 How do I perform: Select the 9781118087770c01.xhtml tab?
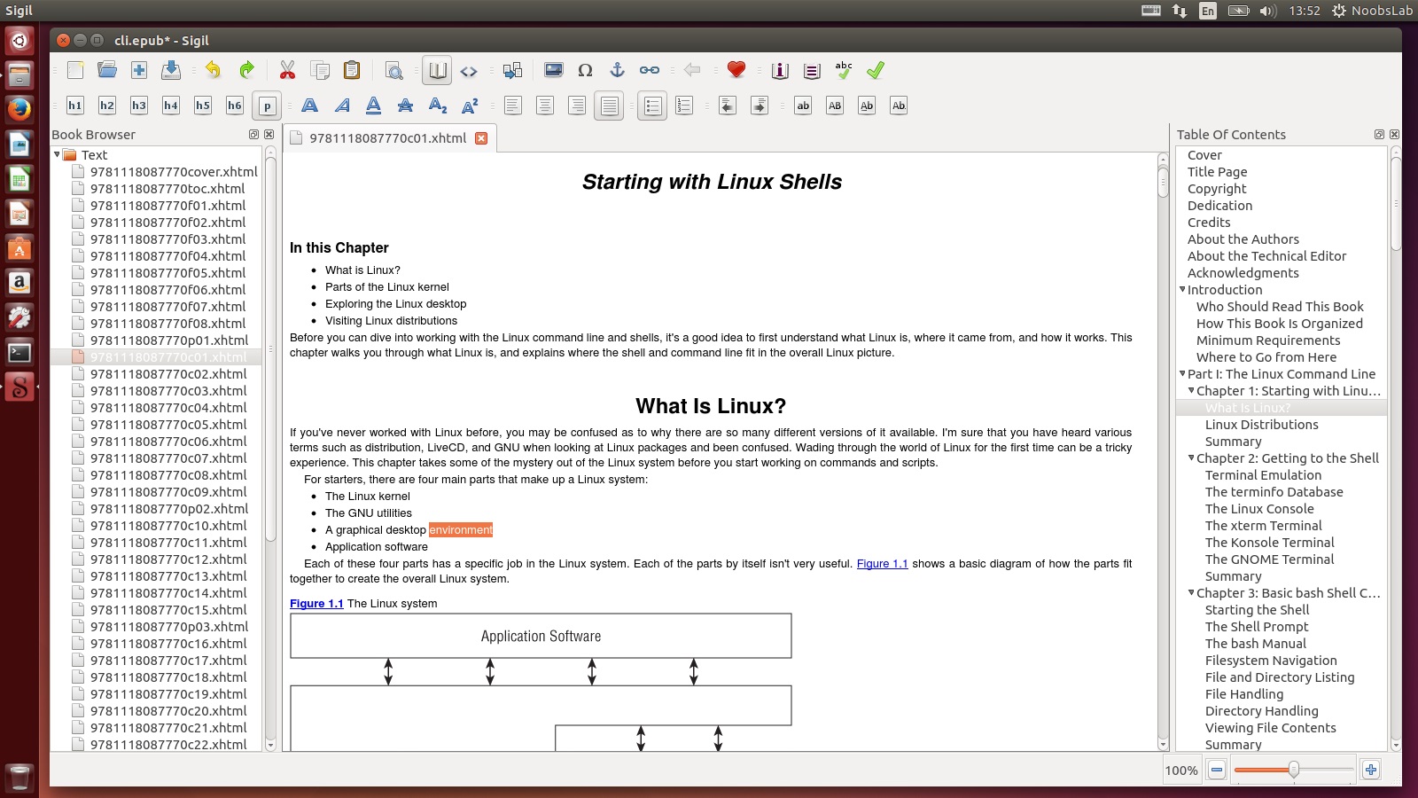pyautogui.click(x=387, y=138)
